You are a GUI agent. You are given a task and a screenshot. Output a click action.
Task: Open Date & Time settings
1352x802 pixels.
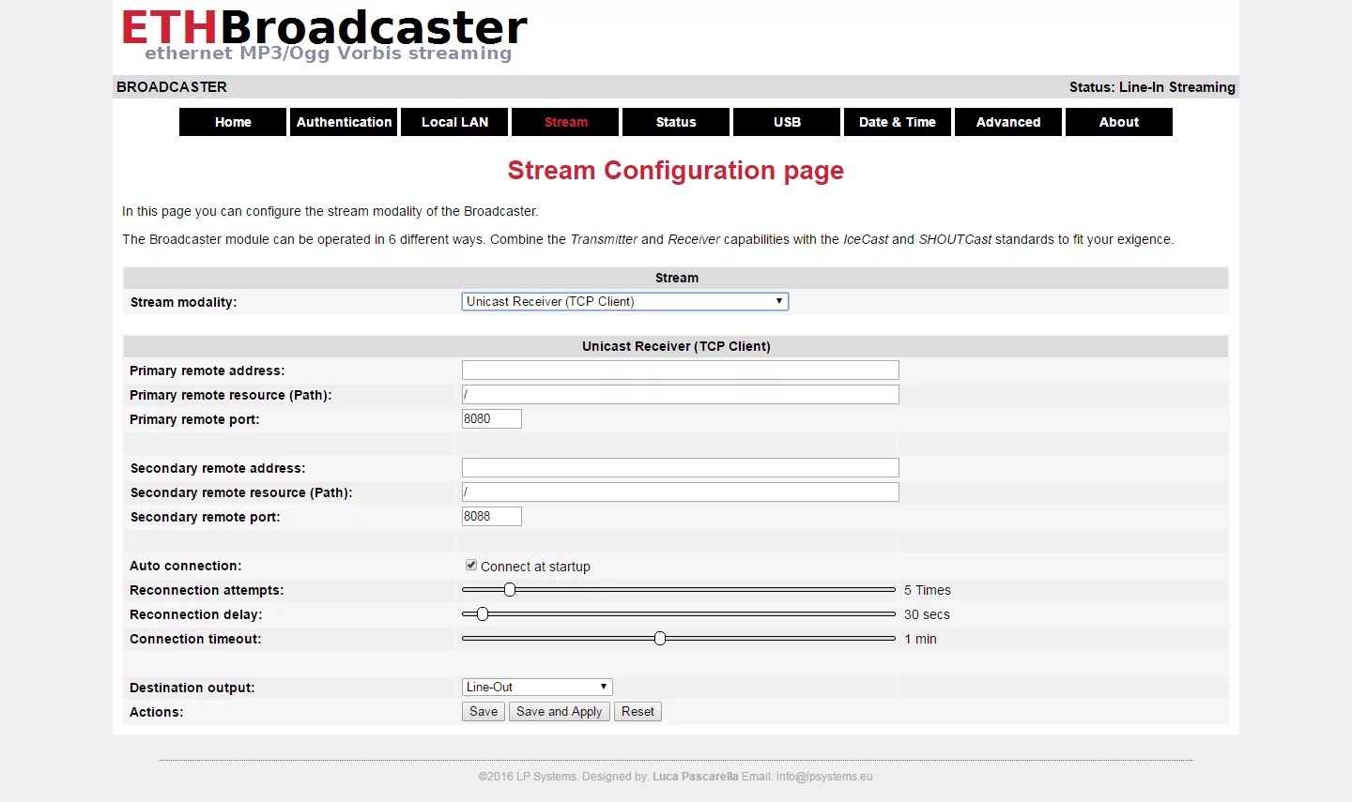tap(898, 122)
